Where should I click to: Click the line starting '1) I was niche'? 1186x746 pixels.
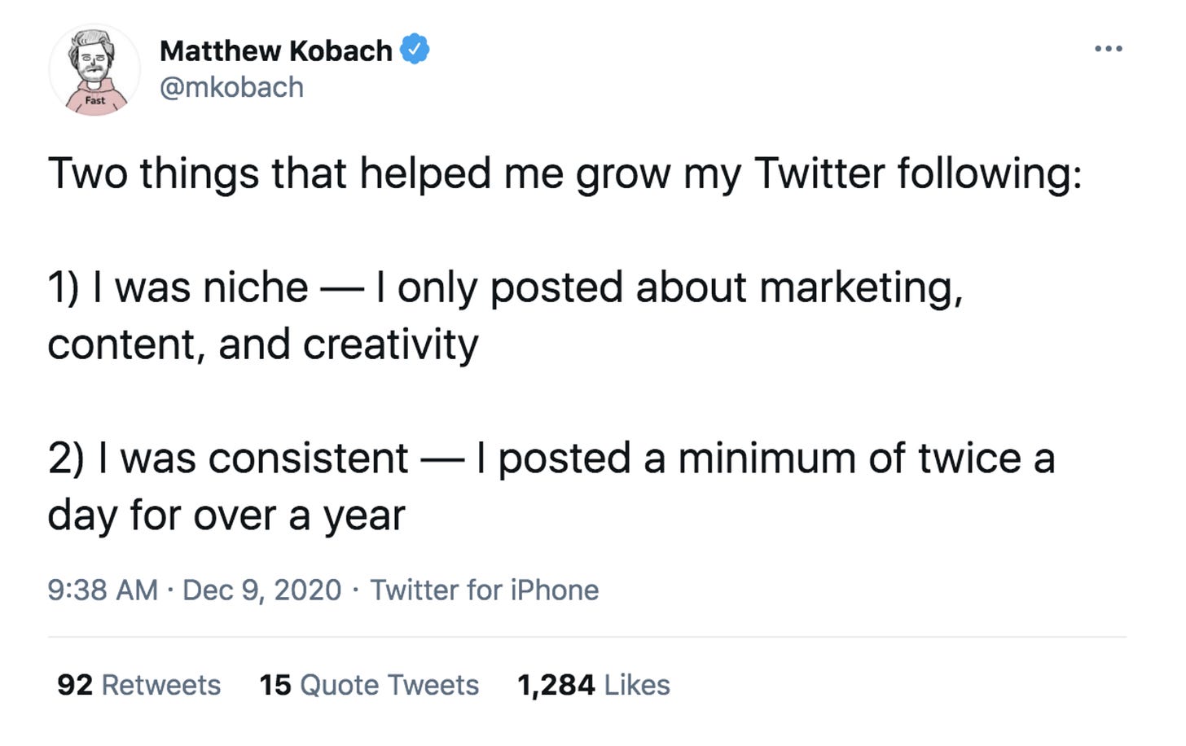click(505, 288)
